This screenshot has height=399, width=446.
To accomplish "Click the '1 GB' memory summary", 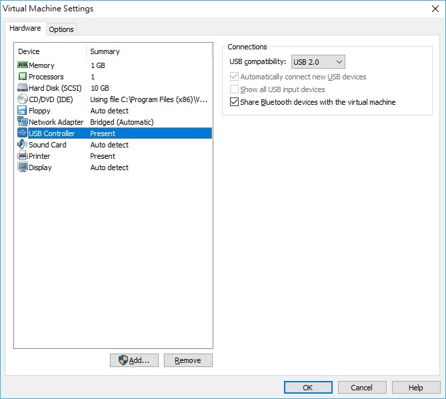I will click(98, 65).
